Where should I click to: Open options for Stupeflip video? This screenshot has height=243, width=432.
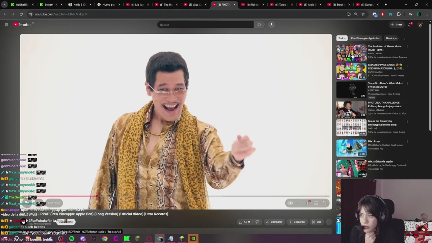click(407, 83)
